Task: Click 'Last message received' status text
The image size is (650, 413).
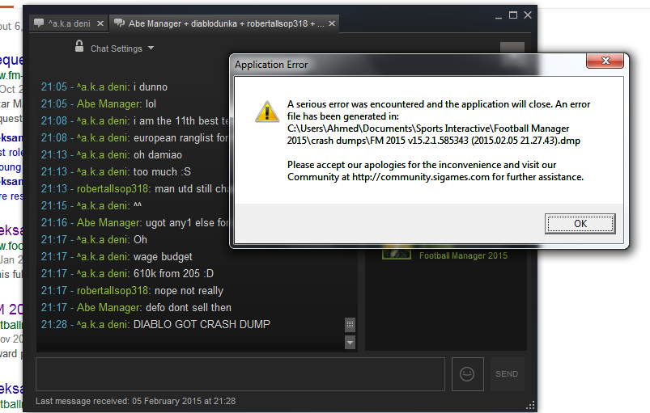Action: click(135, 401)
